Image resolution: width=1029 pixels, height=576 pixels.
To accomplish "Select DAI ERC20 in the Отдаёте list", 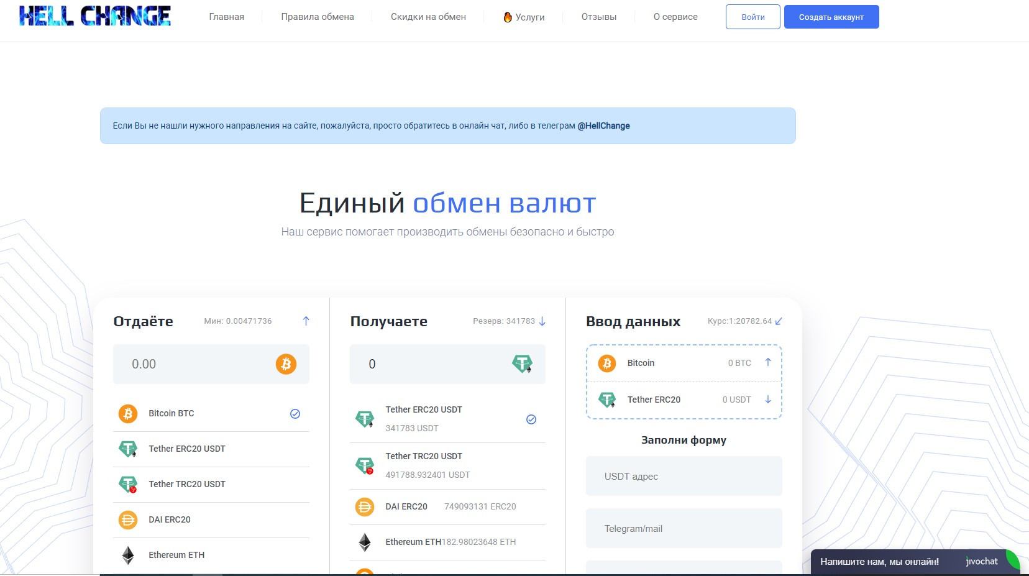I will coord(211,519).
